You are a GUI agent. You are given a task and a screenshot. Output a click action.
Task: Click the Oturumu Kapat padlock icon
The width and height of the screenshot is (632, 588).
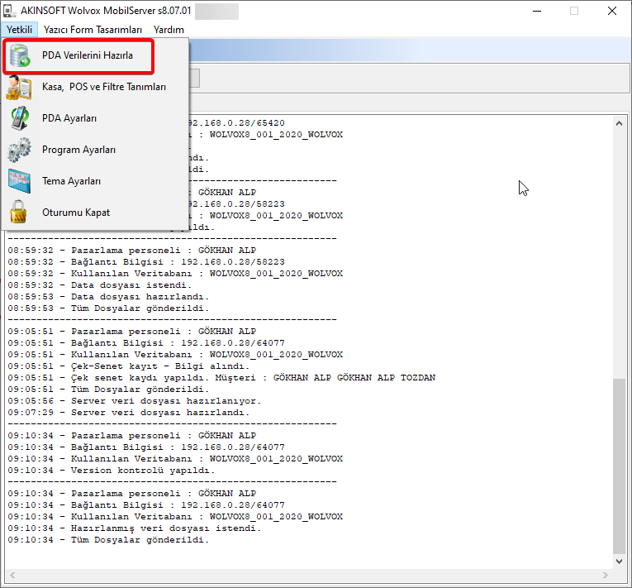click(18, 212)
